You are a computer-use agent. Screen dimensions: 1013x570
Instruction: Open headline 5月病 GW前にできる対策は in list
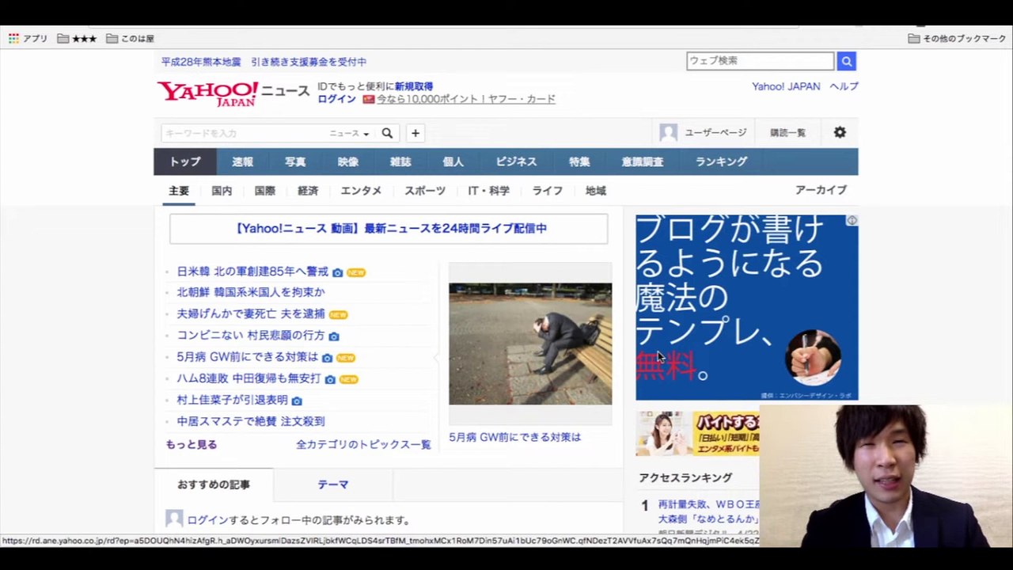tap(247, 357)
